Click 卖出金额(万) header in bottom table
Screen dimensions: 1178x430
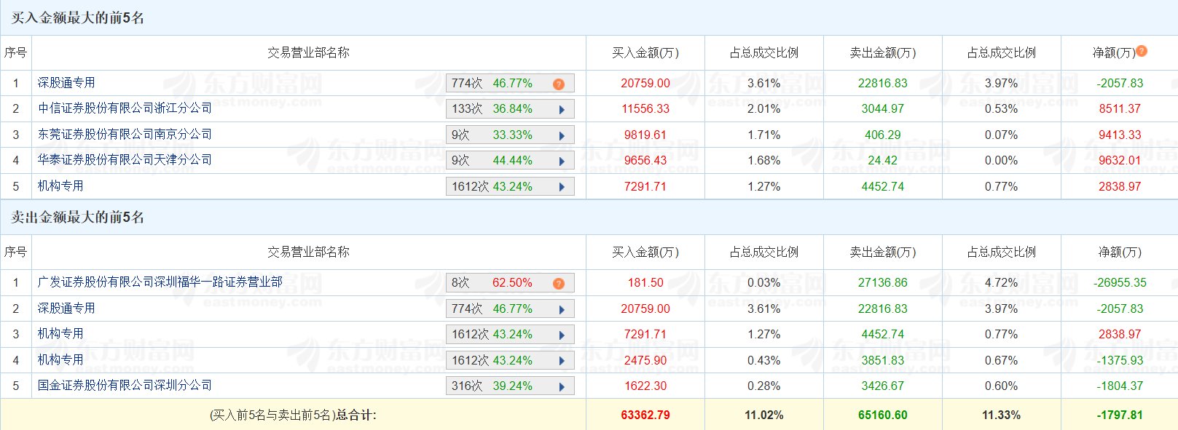(x=882, y=252)
